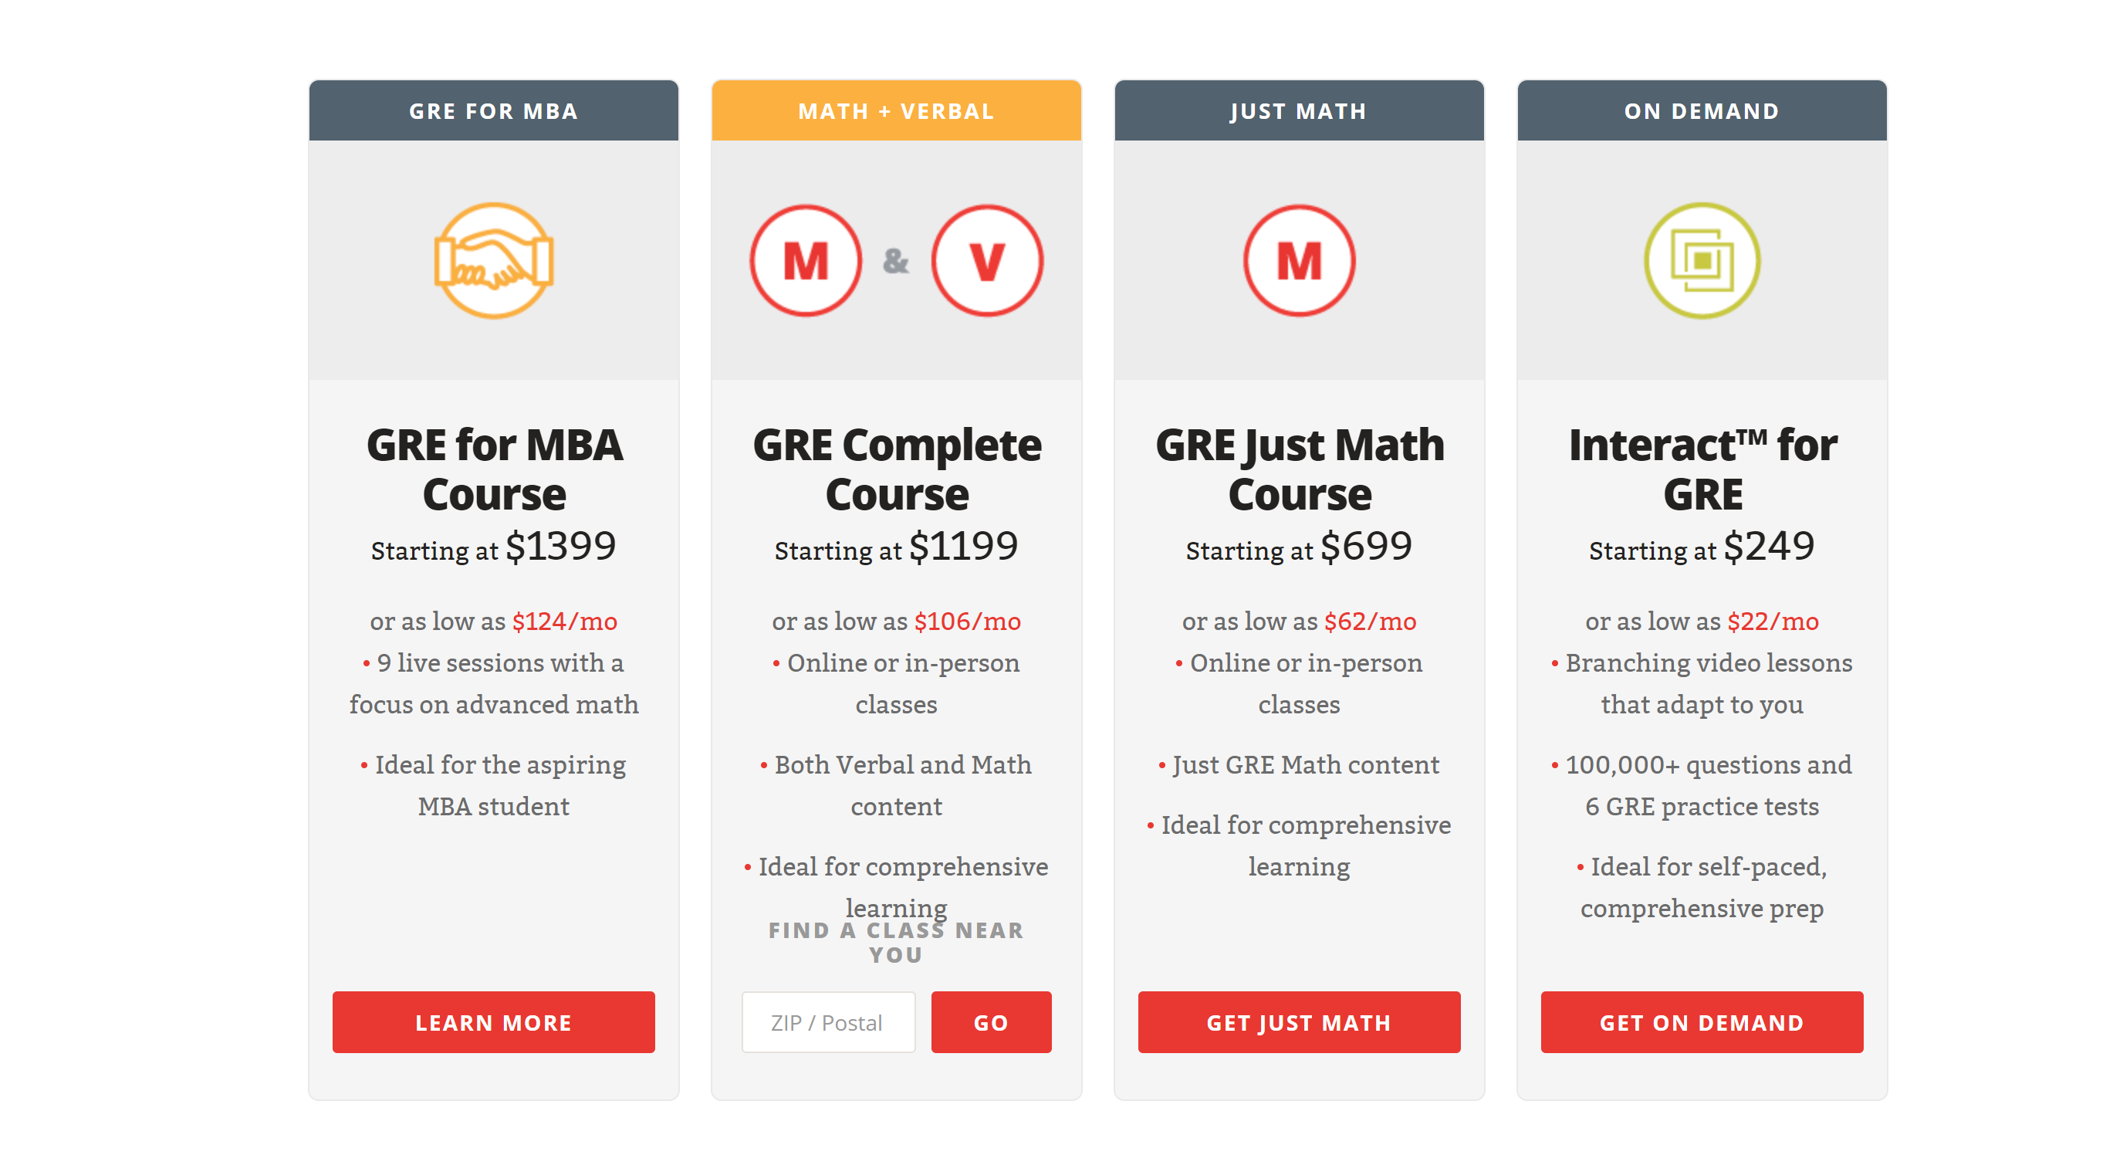Open the Interact for GRE title
The height and width of the screenshot is (1172, 2113).
[x=1702, y=469]
